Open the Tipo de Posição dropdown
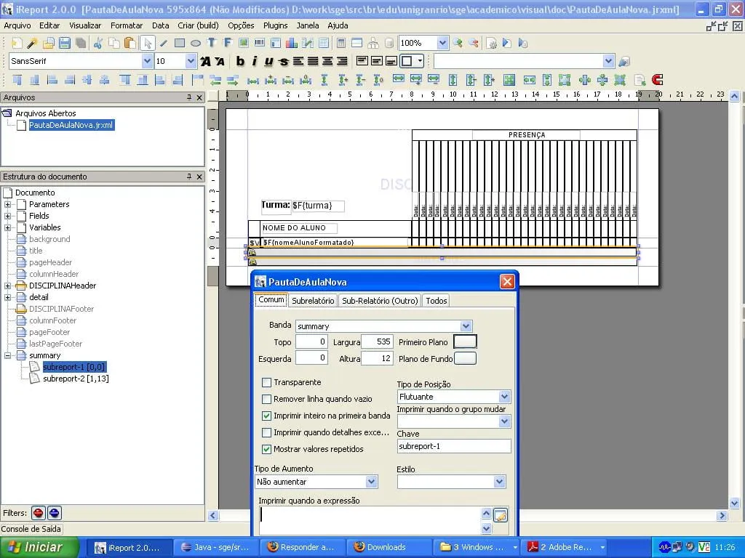 pos(504,397)
